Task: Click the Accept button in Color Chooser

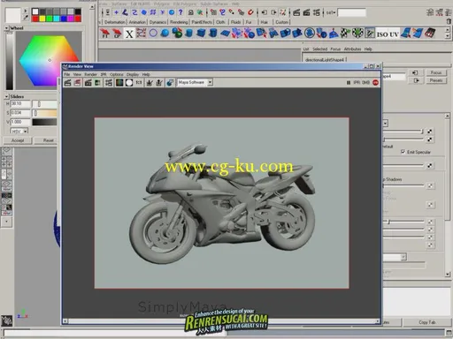Action: click(x=18, y=140)
